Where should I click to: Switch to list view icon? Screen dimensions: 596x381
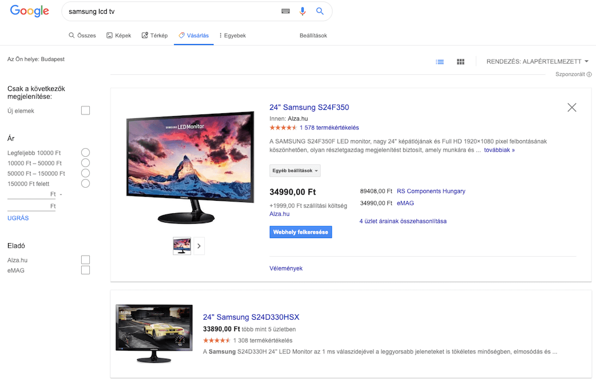[440, 62]
